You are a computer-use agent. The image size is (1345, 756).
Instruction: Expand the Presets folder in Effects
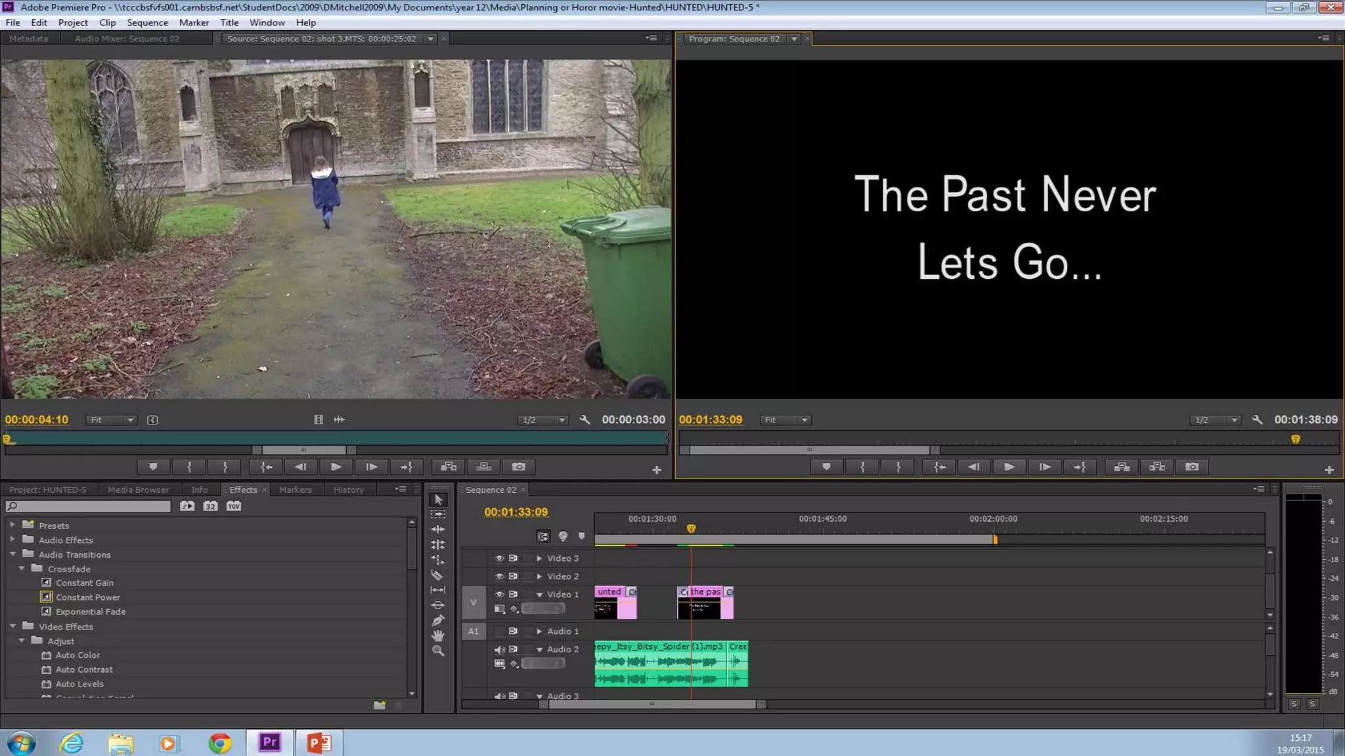tap(12, 525)
